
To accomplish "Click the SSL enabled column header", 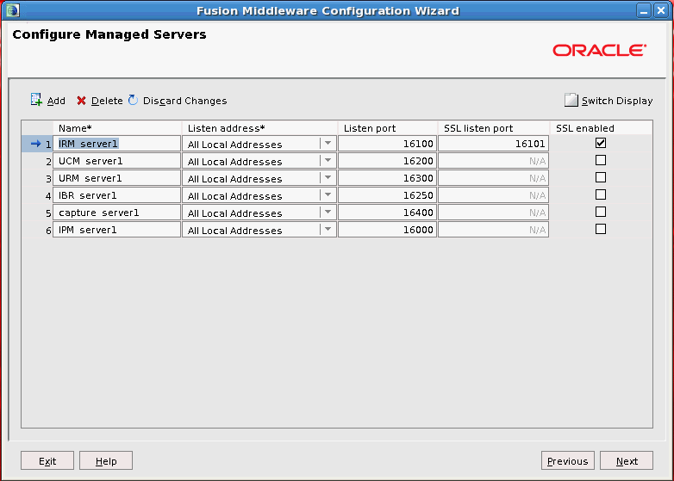I will pos(601,128).
